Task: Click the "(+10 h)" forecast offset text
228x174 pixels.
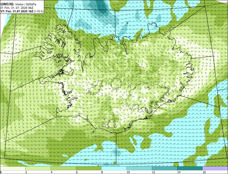Action: coord(39,12)
